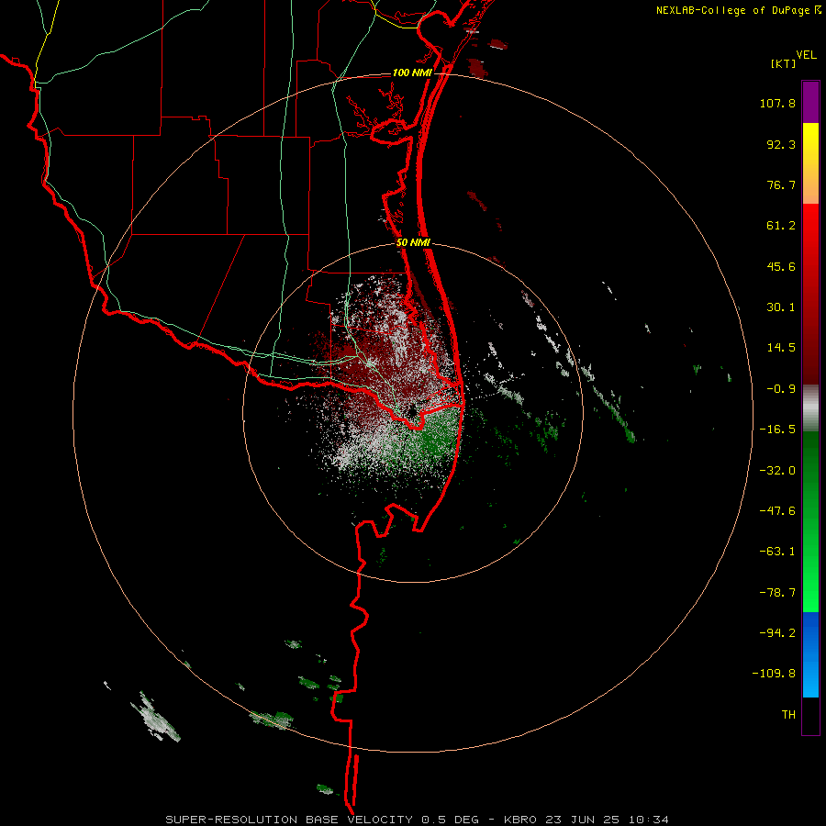This screenshot has width=826, height=826.
Task: Click the 61.2 legend value
Action: [781, 226]
